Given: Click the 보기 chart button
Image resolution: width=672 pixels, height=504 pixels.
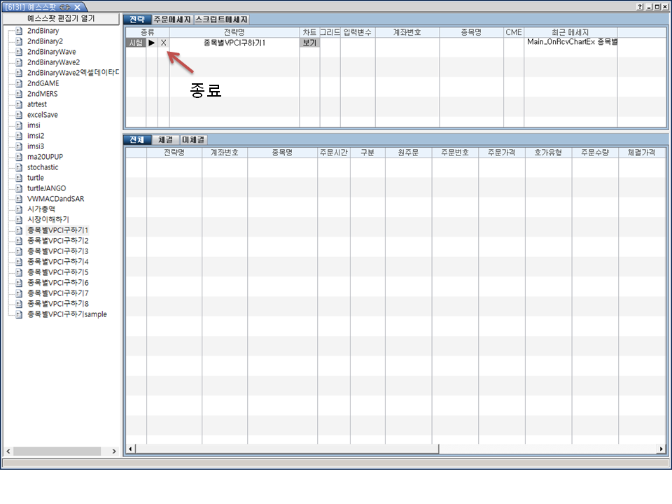Looking at the screenshot, I should 309,43.
